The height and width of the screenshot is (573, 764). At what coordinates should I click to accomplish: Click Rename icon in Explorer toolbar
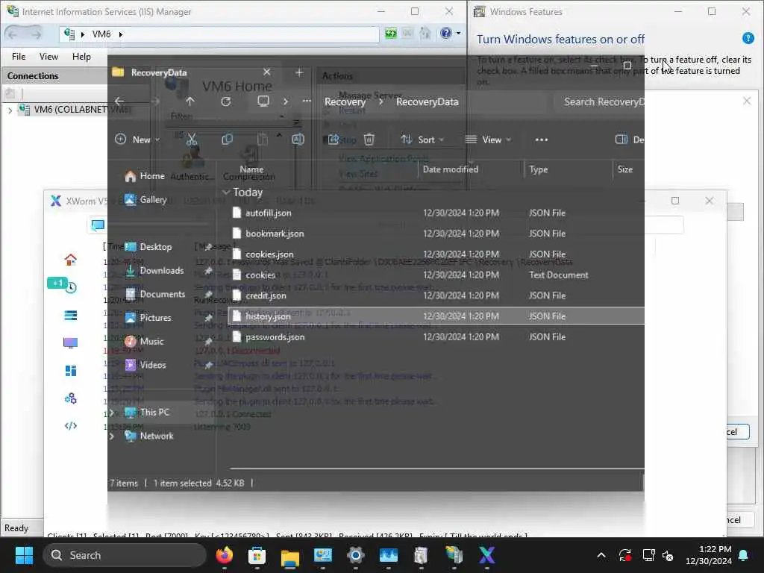click(298, 140)
